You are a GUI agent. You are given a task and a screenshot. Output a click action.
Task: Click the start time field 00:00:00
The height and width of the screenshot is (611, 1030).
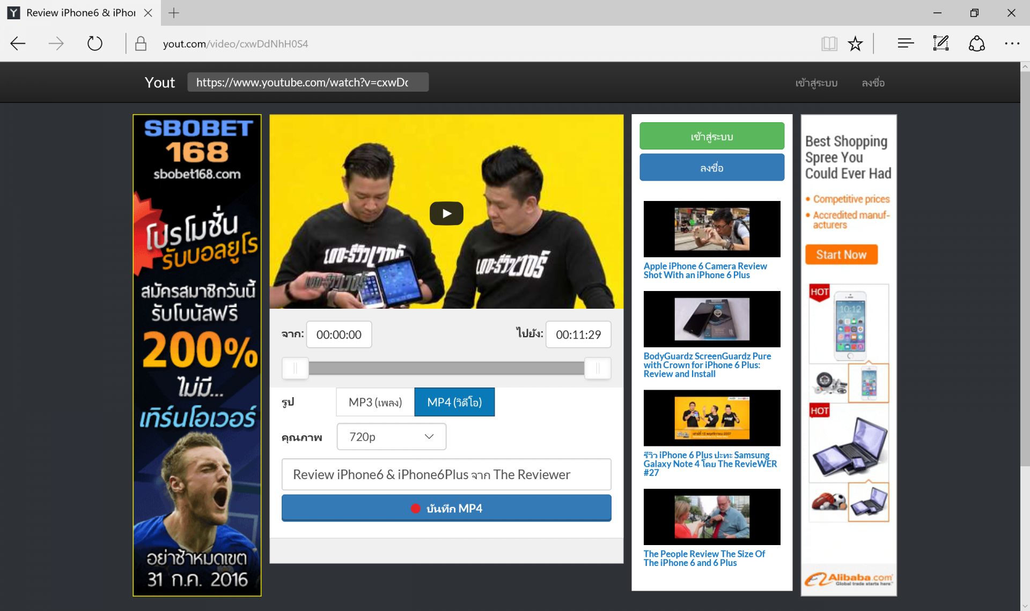pos(339,334)
